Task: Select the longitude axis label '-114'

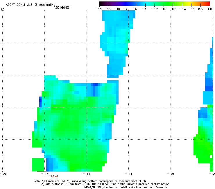Action: pyautogui.click(x=87, y=174)
